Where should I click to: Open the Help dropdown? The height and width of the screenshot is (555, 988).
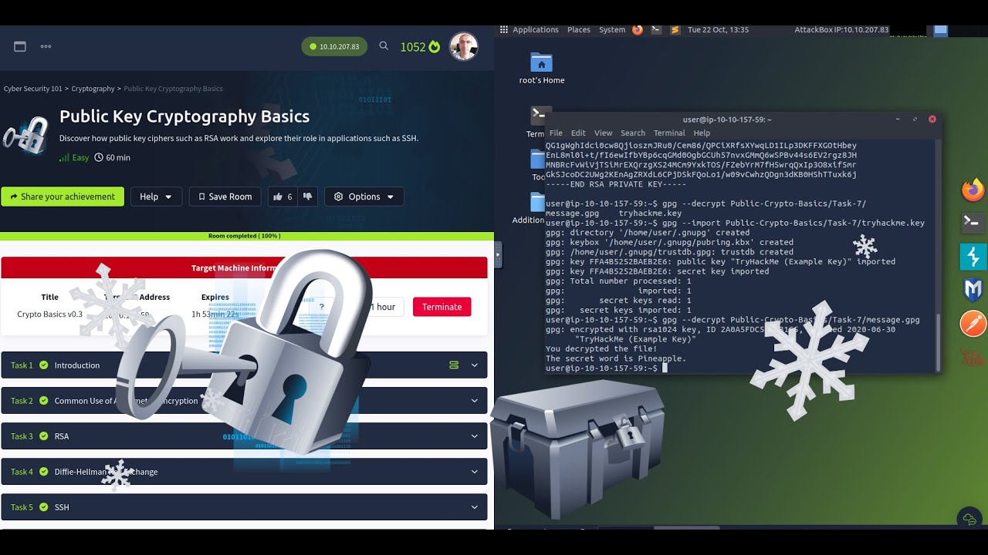coord(156,197)
